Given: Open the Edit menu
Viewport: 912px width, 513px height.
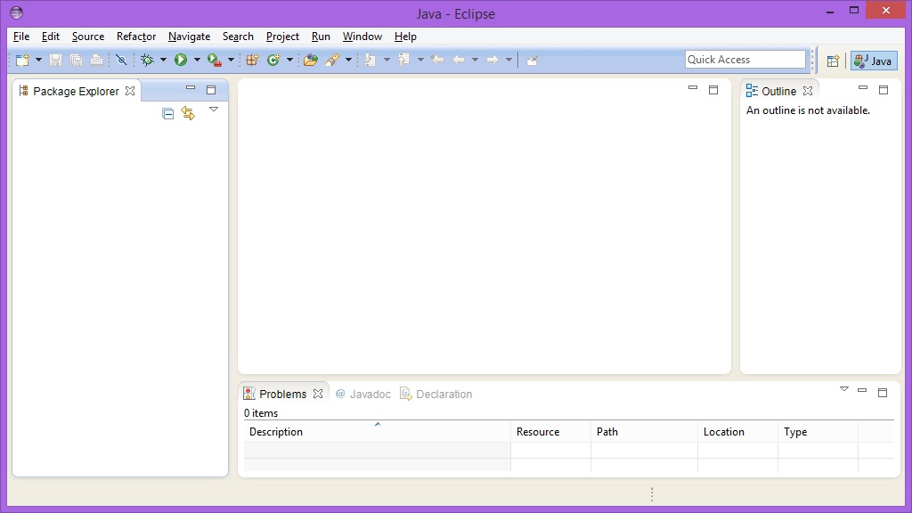Looking at the screenshot, I should pos(51,37).
